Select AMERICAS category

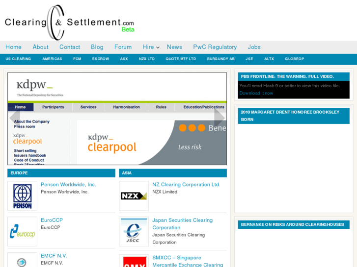click(x=52, y=59)
